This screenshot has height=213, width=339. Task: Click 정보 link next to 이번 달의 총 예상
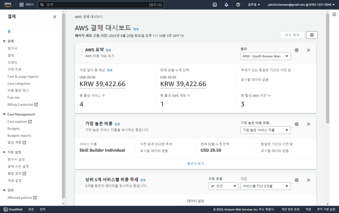(x=110, y=70)
